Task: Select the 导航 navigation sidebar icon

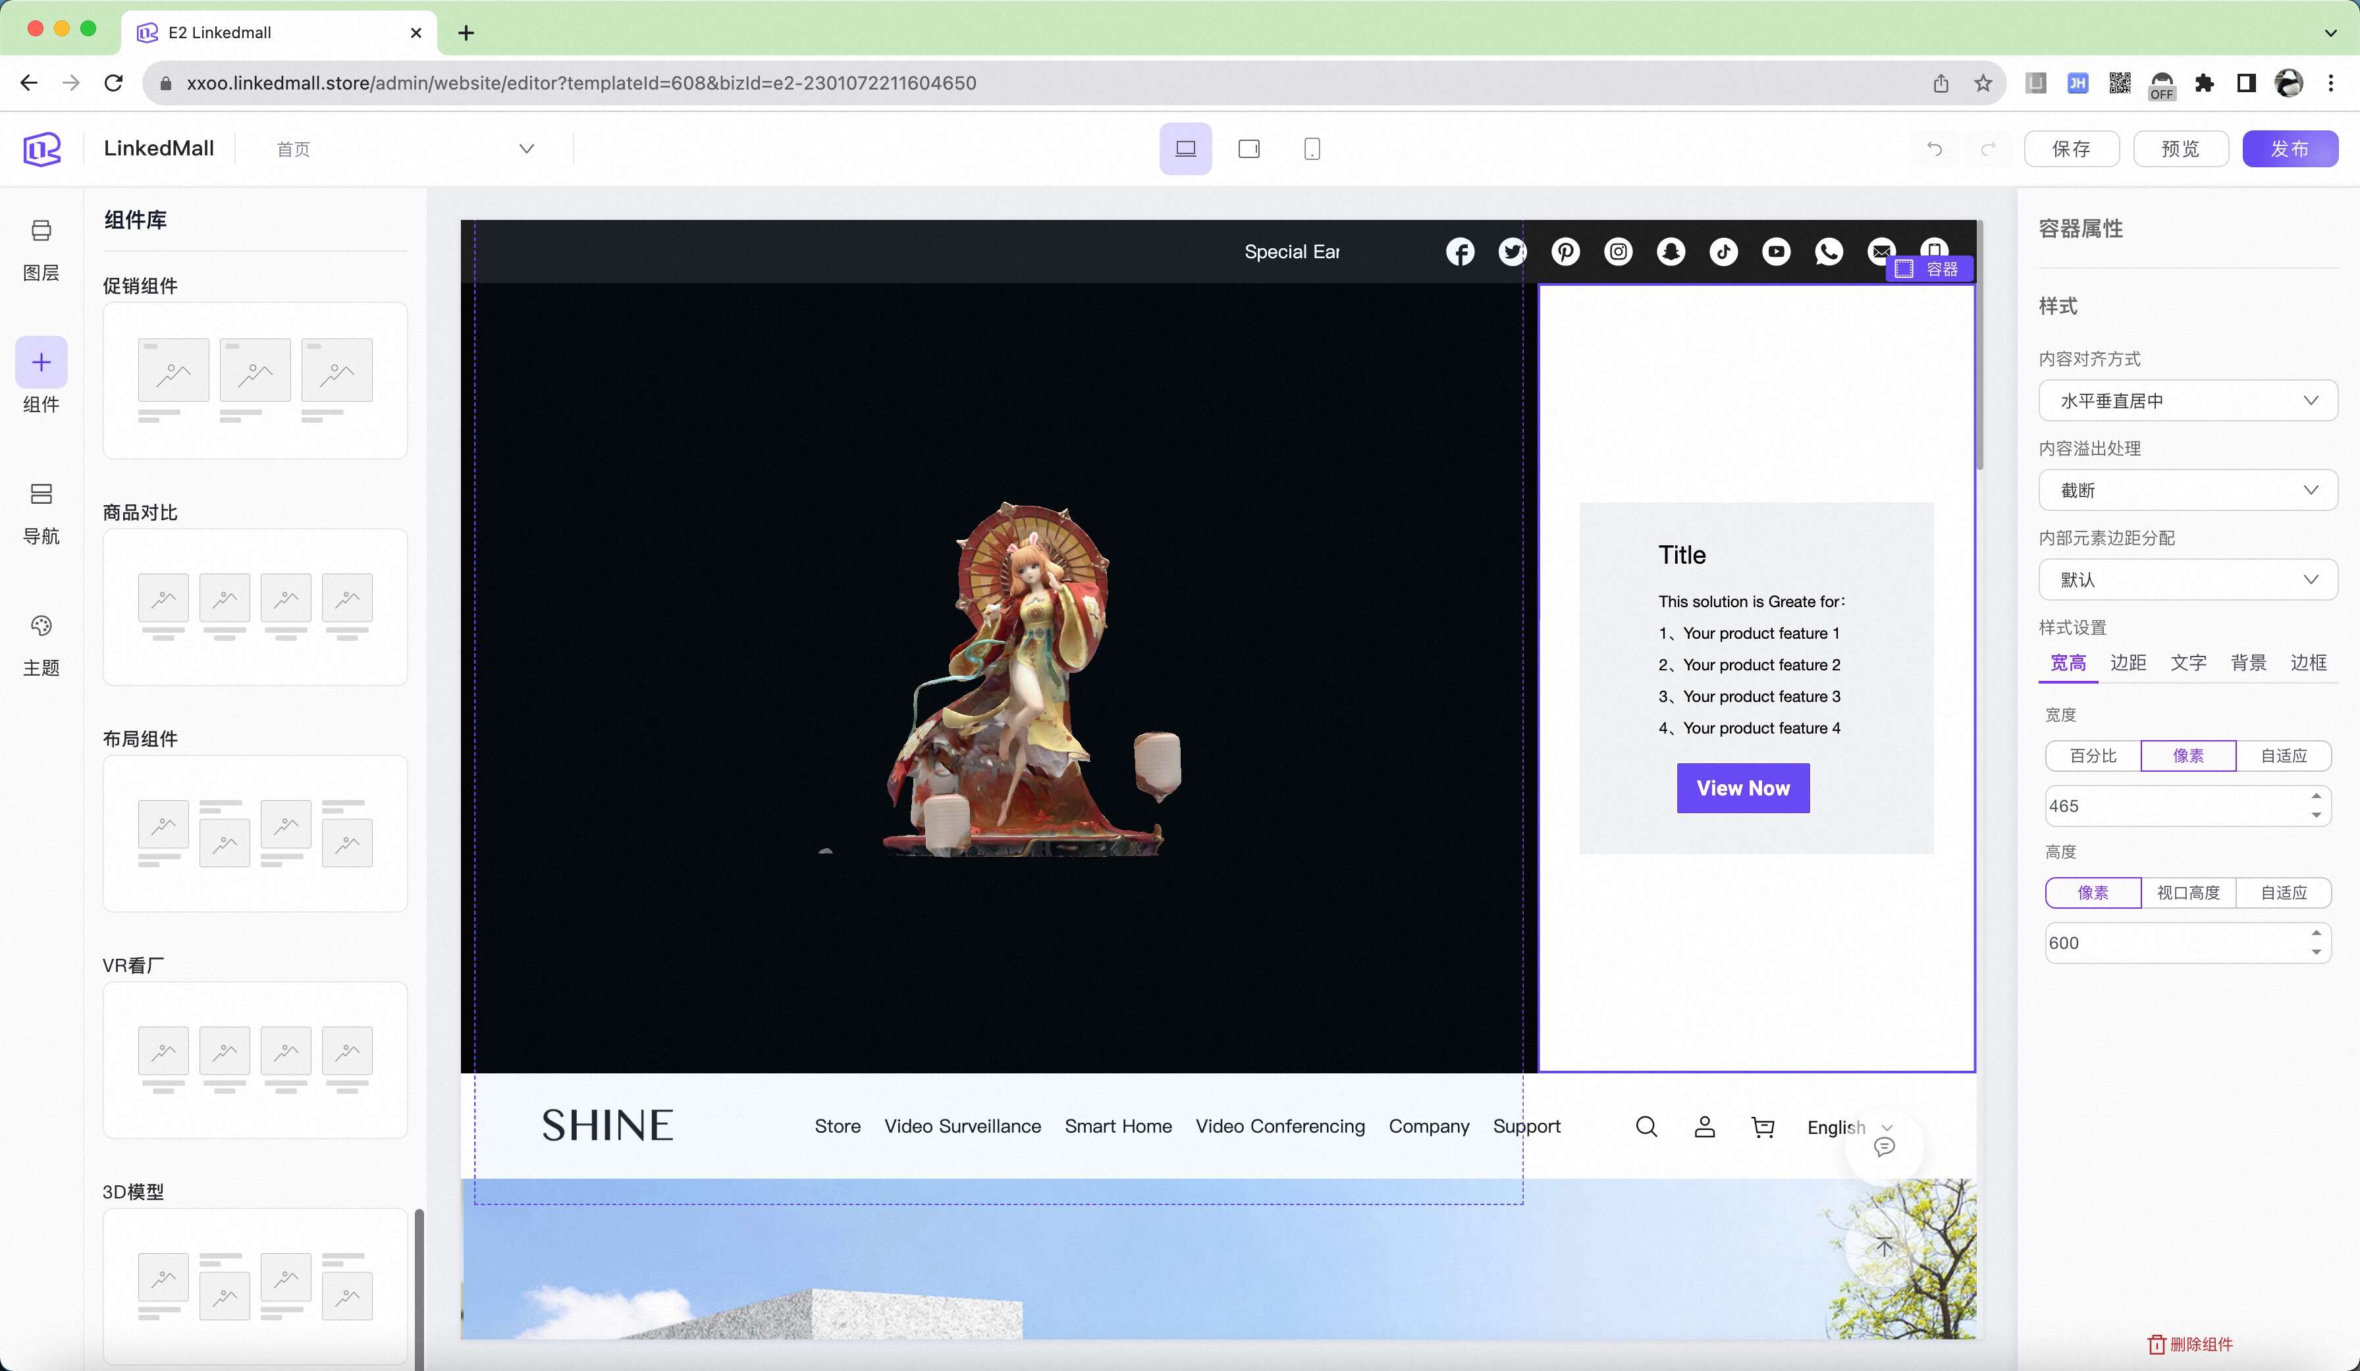Action: click(x=41, y=493)
